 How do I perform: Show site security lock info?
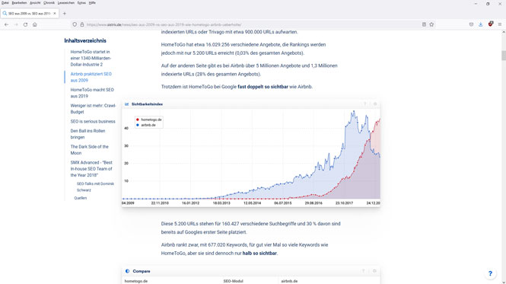(x=82, y=24)
